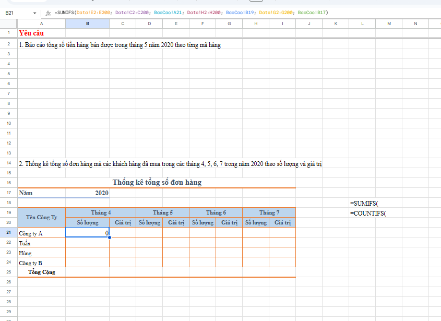The image size is (441, 321).
Task: Select row 25 header
Action: pyautogui.click(x=9, y=272)
